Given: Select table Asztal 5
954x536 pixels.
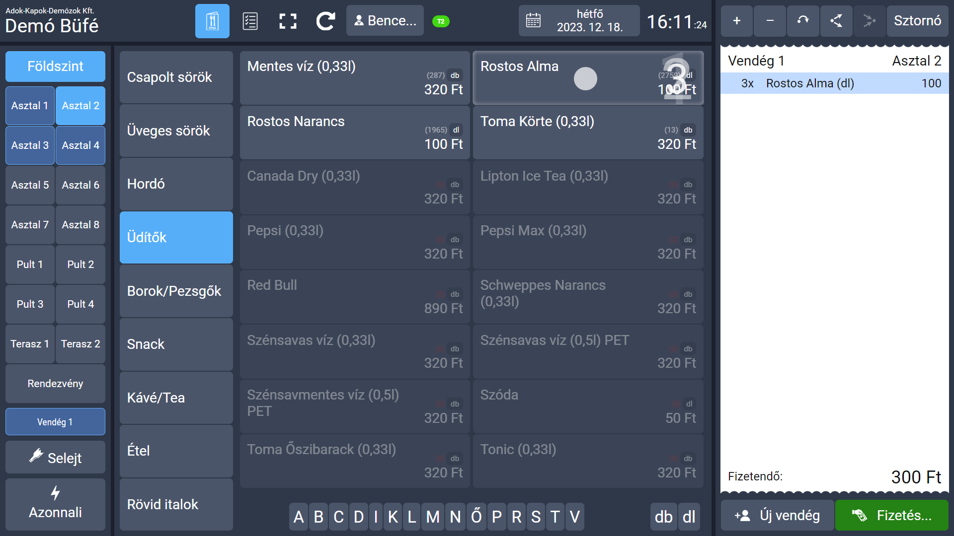Looking at the screenshot, I should pyautogui.click(x=30, y=185).
